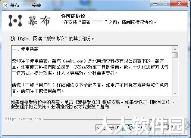
Task: Click the 上一步(P) back button
Action: point(109,128)
